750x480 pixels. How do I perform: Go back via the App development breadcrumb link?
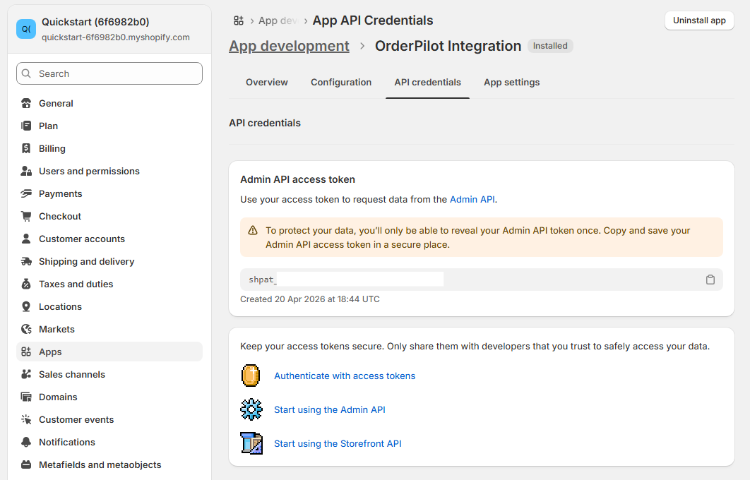(x=289, y=45)
